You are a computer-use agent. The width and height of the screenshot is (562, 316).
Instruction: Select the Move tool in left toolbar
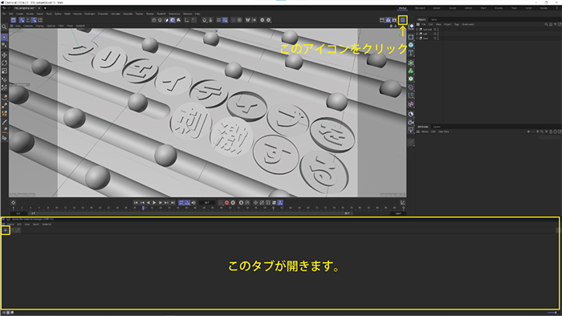click(x=4, y=55)
